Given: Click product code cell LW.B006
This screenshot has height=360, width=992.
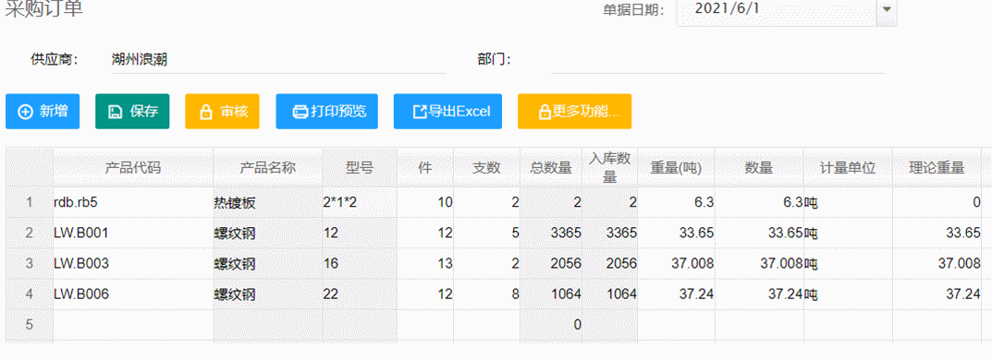Looking at the screenshot, I should coord(133,294).
